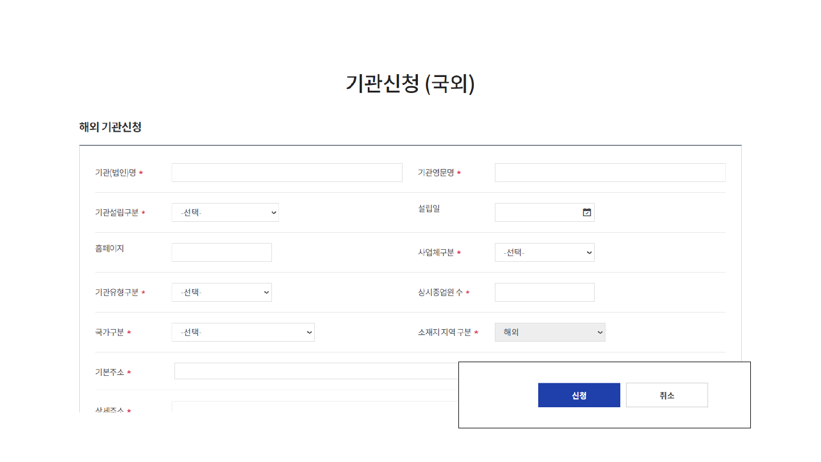Open the 국가구분 country dropdown

(243, 333)
